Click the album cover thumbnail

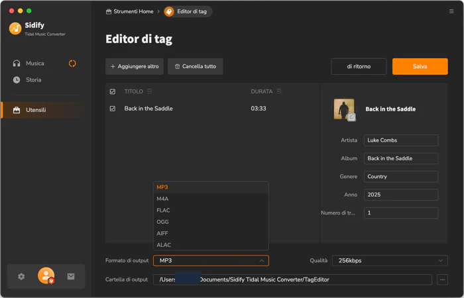[x=344, y=109]
